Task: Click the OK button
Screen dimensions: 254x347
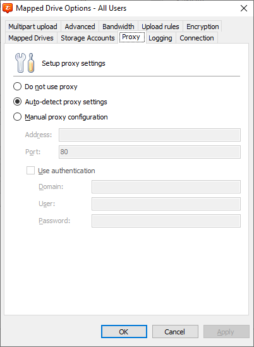Action: [124, 331]
